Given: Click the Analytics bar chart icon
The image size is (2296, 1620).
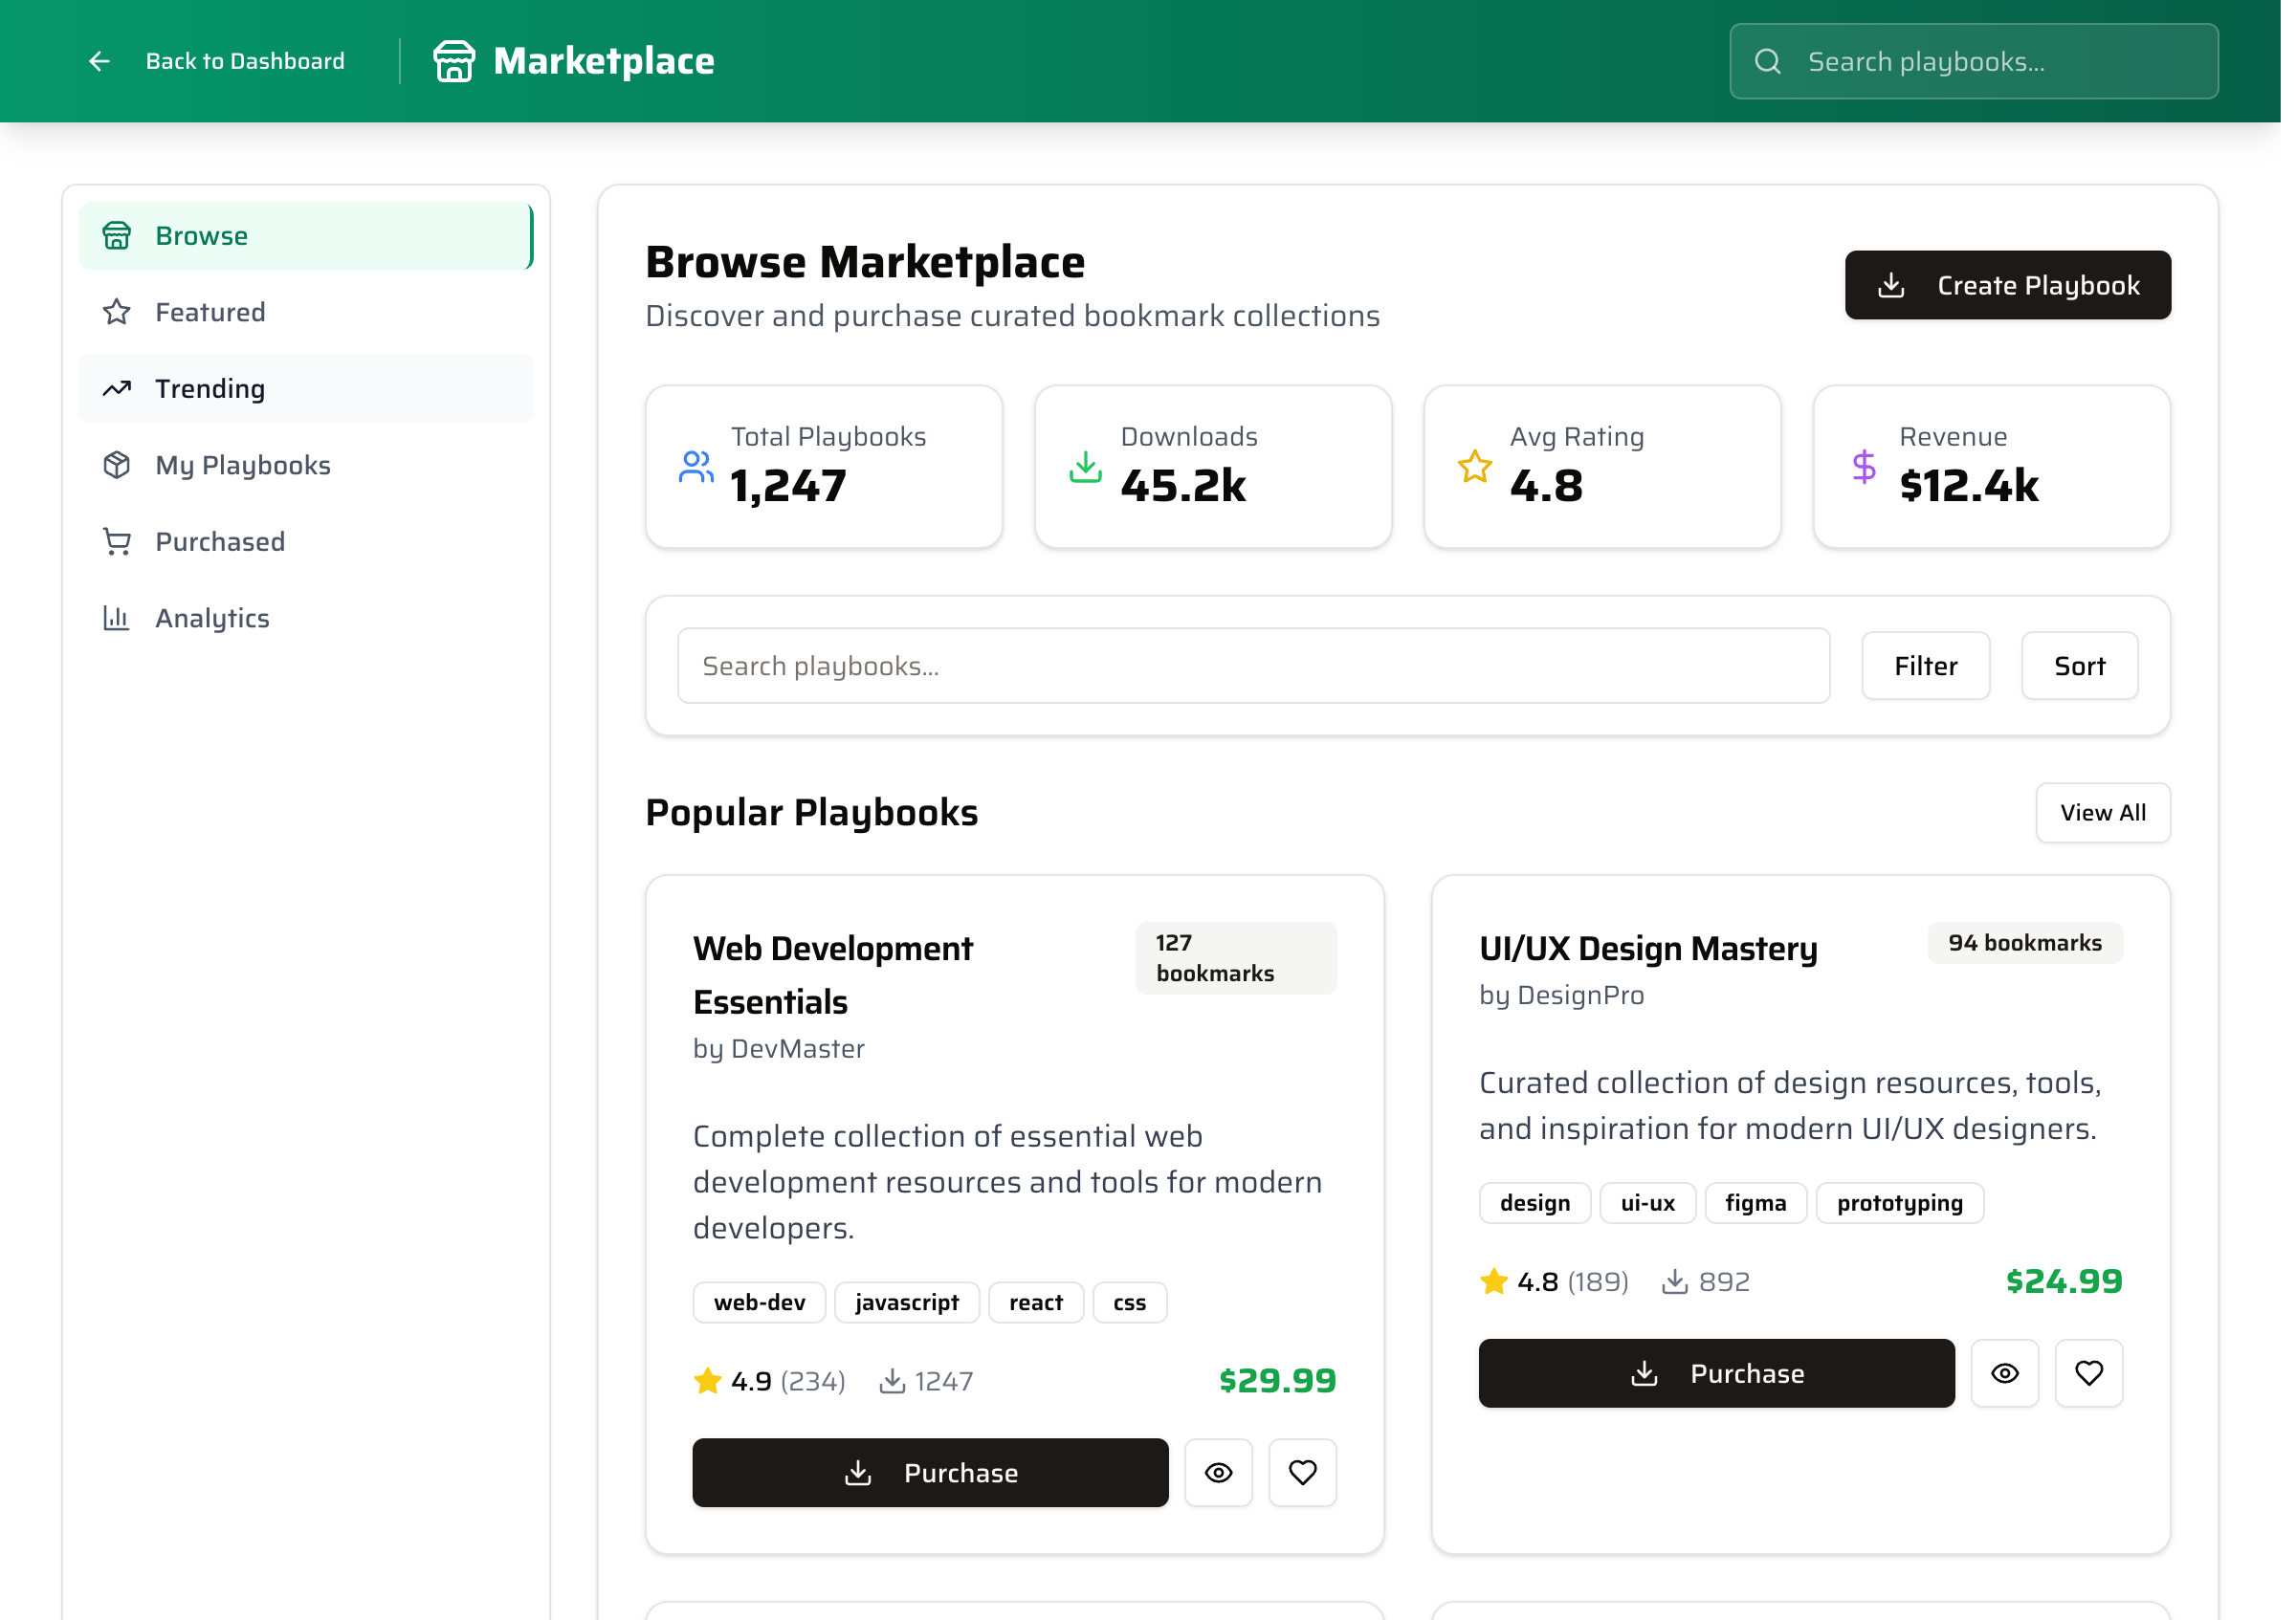Looking at the screenshot, I should click(x=117, y=619).
